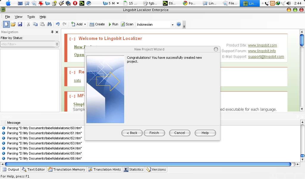This screenshot has width=305, height=179.
Task: Click the blue Help question mark icon
Action: [x=179, y=24]
